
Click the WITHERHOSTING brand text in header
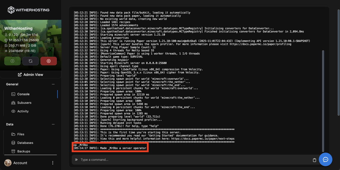click(32, 10)
